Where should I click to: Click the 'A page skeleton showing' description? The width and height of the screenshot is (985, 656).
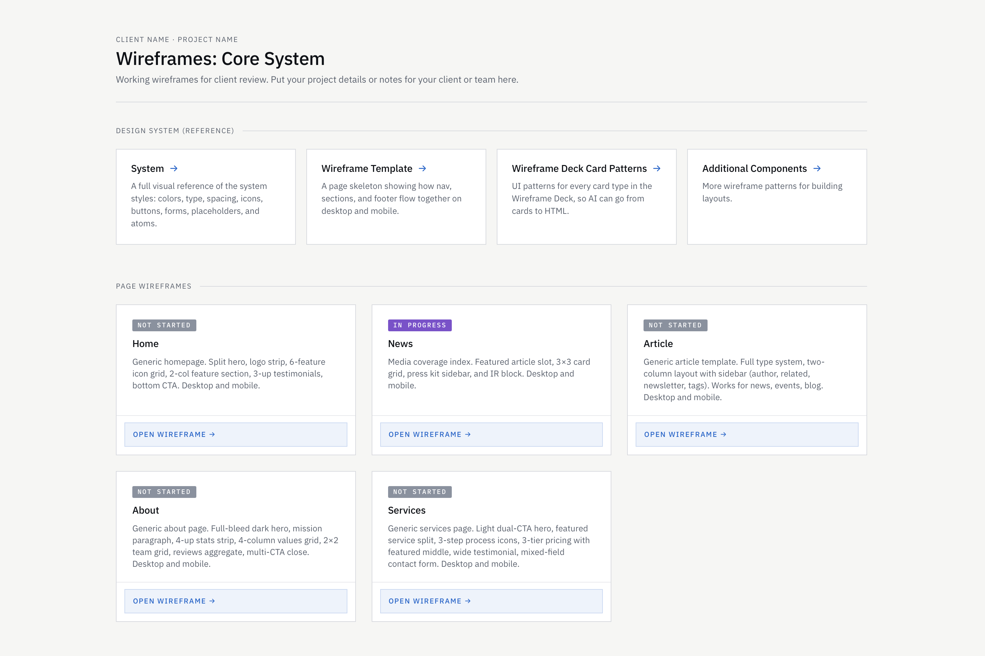[x=392, y=198]
